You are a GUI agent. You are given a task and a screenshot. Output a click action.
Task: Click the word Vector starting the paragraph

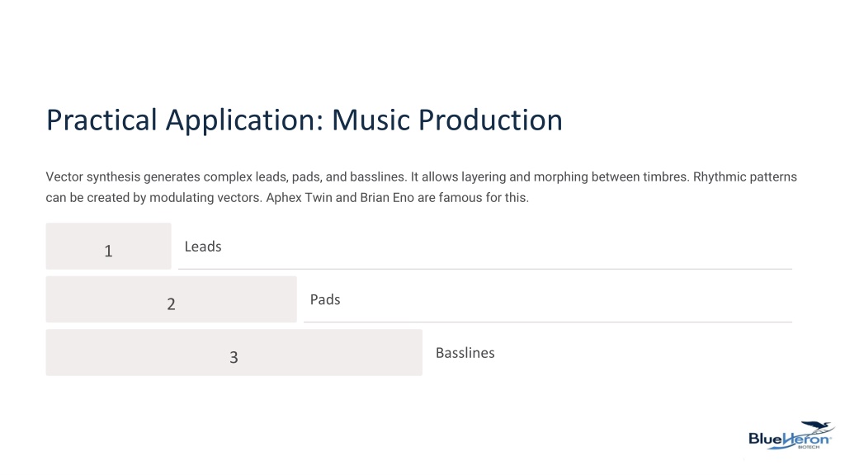64,176
